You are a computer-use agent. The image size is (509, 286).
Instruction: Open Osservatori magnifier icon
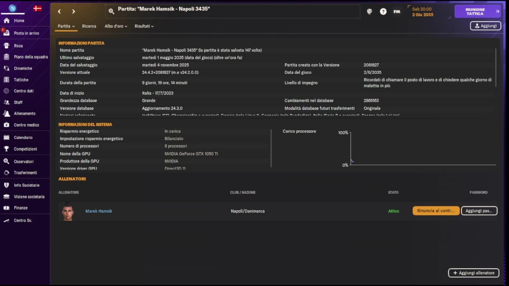tap(6, 162)
